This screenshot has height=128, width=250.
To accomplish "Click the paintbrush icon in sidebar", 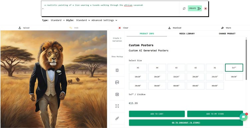I will click(117, 118).
